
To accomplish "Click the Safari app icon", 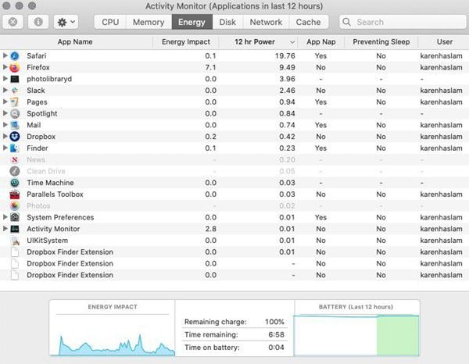I will [x=15, y=56].
